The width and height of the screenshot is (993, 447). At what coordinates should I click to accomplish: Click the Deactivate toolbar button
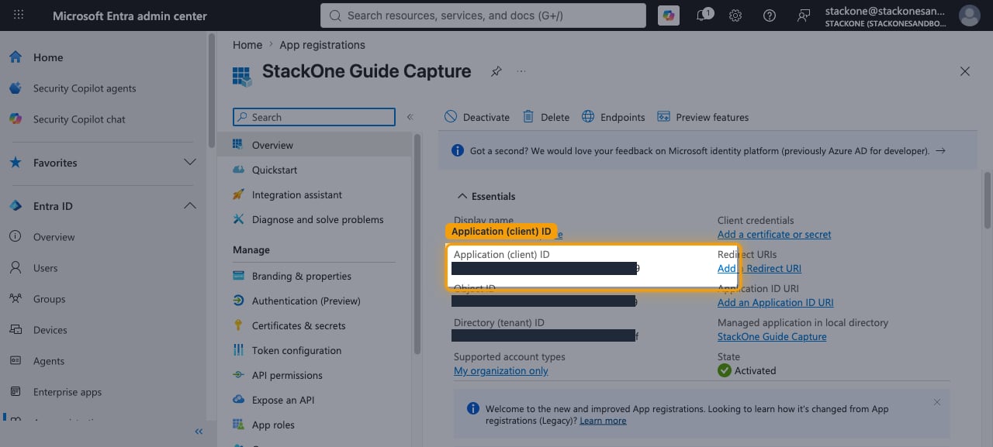(x=477, y=117)
